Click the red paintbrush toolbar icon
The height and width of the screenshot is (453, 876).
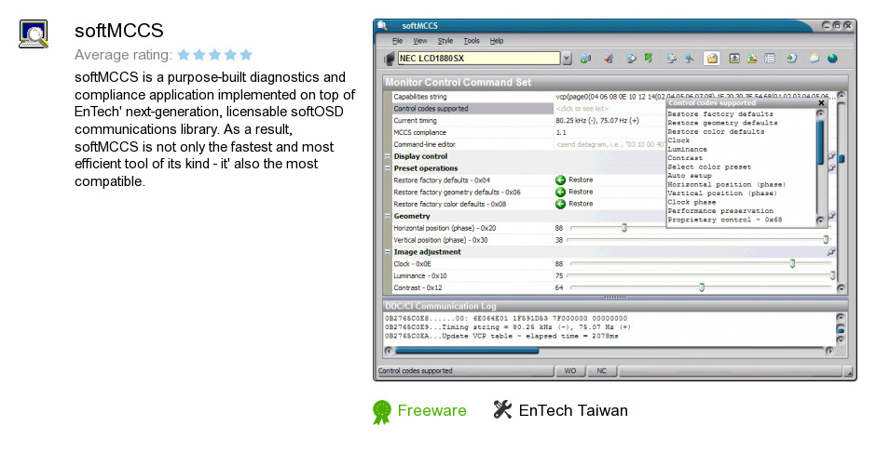609,58
